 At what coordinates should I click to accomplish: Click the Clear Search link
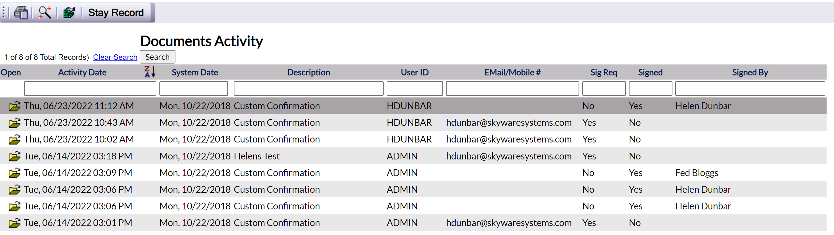[x=115, y=57]
